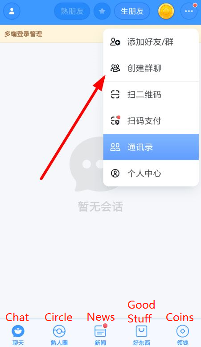Open 好东西 shopping bag tab
201x347 pixels.
click(142, 335)
